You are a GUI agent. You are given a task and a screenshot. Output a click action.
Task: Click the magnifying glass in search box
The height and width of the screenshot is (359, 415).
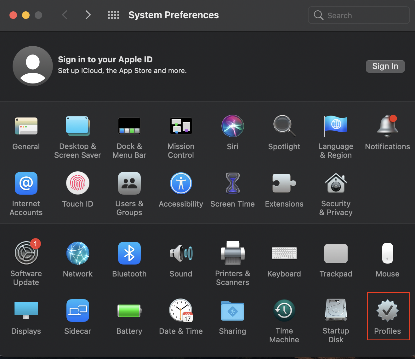[x=319, y=15]
